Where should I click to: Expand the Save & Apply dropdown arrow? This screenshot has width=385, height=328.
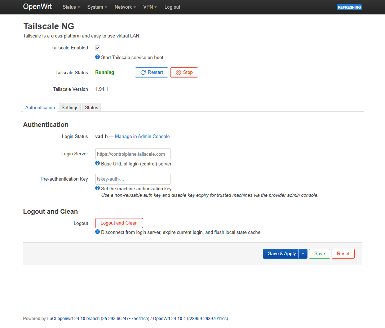(303, 254)
